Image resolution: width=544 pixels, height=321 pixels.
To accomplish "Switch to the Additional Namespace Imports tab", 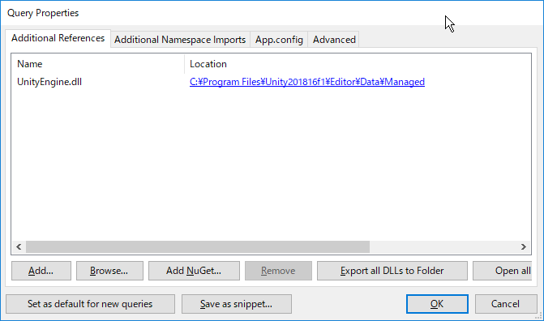I will (180, 40).
